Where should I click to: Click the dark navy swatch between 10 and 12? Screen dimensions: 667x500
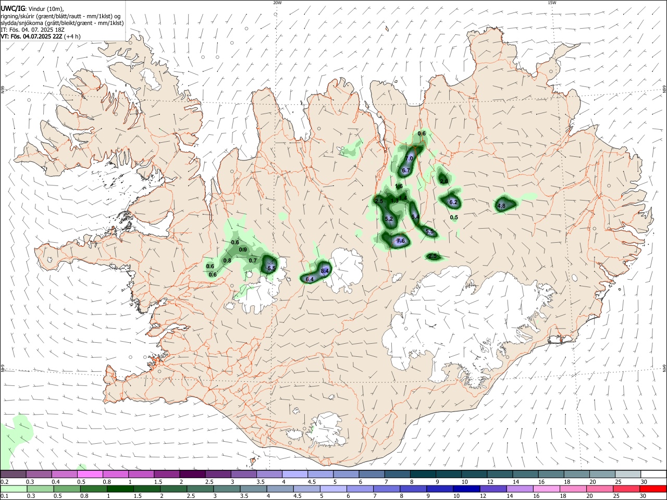point(466,489)
